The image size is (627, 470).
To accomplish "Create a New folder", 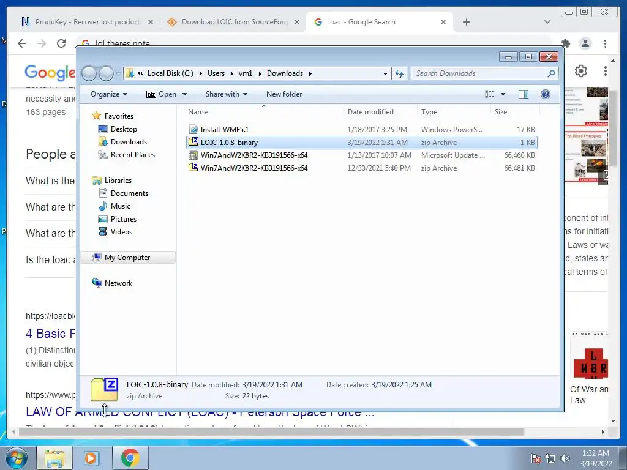I will click(284, 94).
